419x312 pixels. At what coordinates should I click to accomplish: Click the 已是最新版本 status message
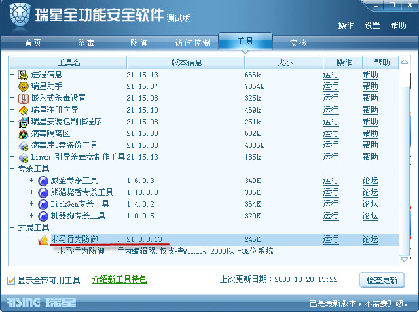(x=359, y=303)
